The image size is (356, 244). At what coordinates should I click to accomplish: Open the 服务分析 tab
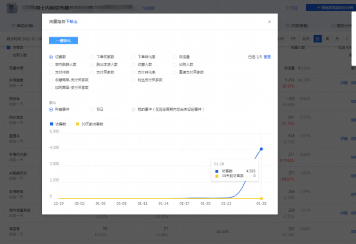[343, 26]
